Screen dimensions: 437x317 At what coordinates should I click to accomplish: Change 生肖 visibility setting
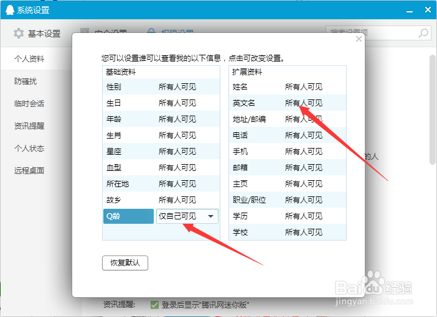(177, 136)
